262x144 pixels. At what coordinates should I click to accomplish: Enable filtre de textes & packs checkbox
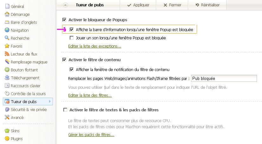click(x=65, y=110)
